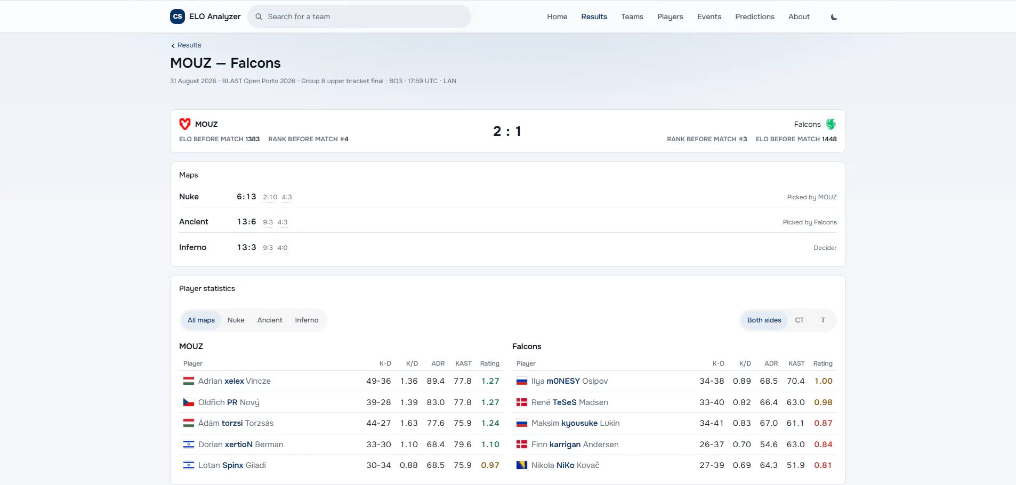This screenshot has width=1016, height=485.
Task: Select the All maps stats tab
Action: [x=201, y=320]
